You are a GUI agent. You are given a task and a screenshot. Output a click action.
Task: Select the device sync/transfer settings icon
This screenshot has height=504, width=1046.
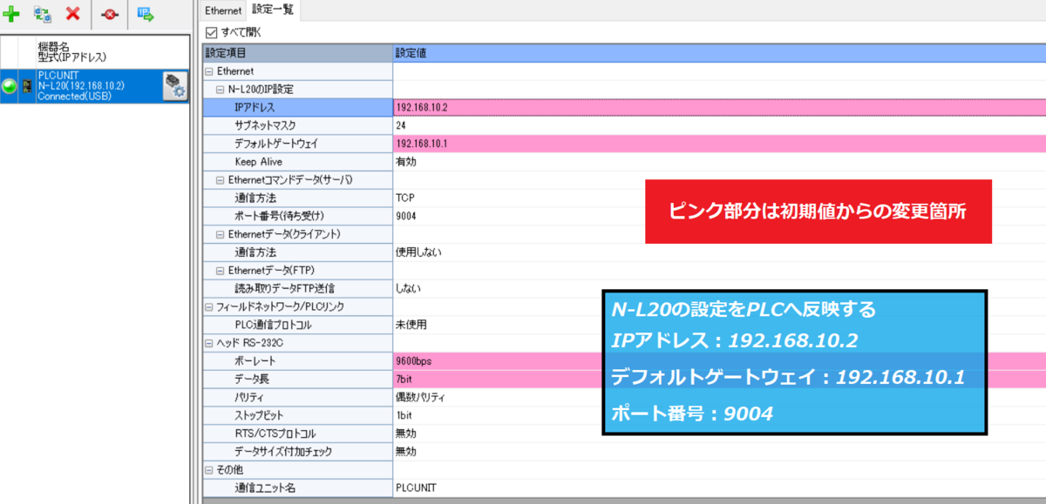(41, 14)
